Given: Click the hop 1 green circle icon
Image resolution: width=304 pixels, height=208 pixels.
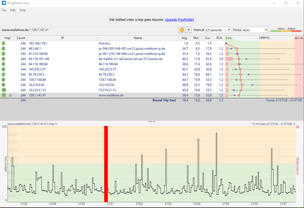Looking at the screenshot, I should click(x=4, y=43).
